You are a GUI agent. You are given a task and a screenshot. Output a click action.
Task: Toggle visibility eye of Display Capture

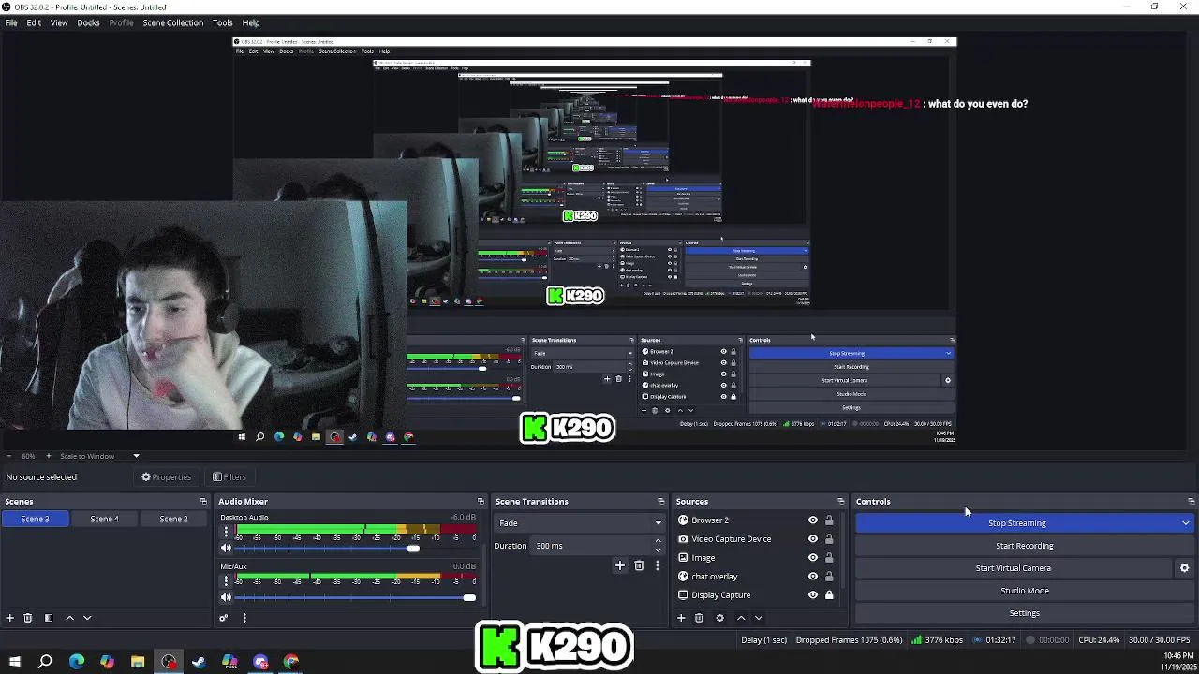(813, 595)
